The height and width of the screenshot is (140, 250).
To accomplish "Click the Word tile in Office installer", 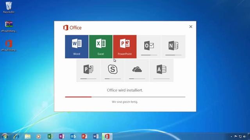I will pyautogui.click(x=77, y=47).
